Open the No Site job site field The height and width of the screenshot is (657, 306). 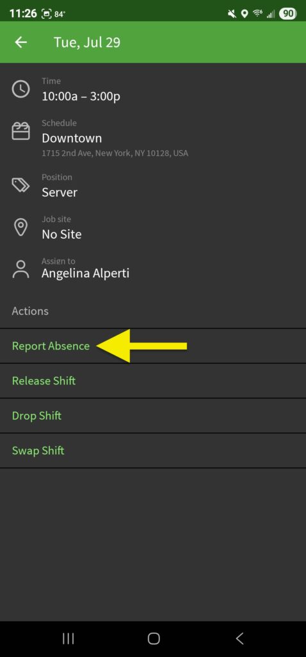pos(61,234)
